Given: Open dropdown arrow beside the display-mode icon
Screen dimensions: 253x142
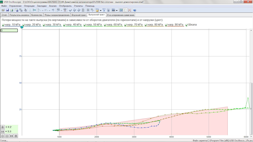Looking at the screenshot, I should click(117, 11).
